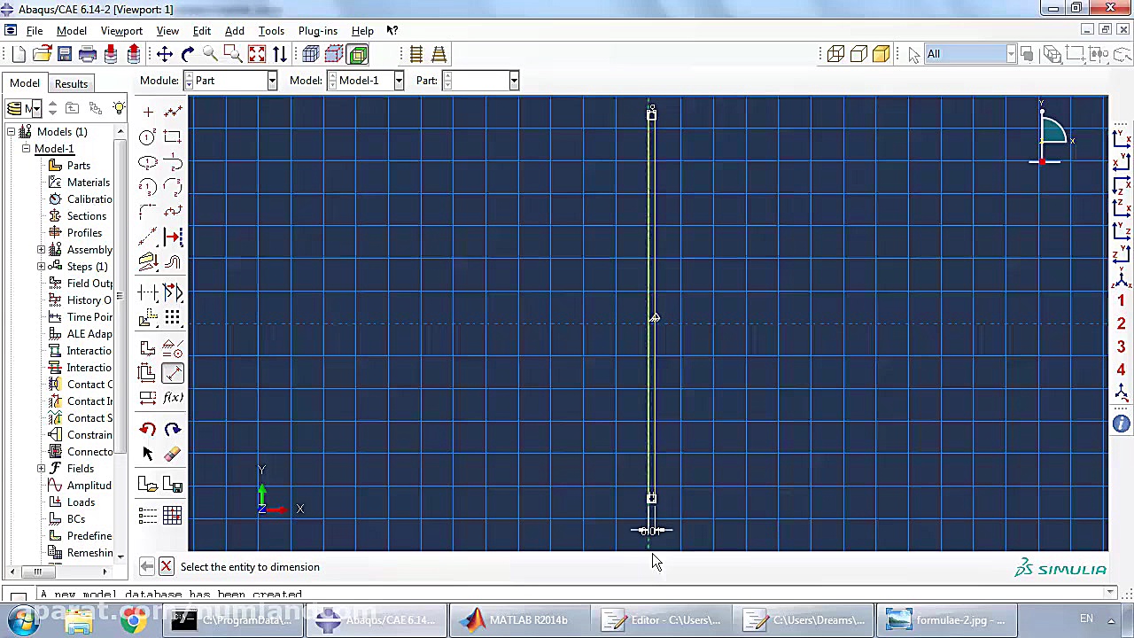
Task: Select the Create Ellipse tool
Action: click(x=148, y=162)
